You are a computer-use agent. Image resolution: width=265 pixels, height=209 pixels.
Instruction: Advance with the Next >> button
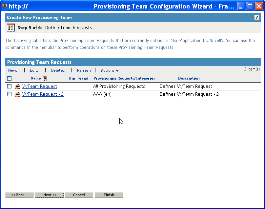49,195
